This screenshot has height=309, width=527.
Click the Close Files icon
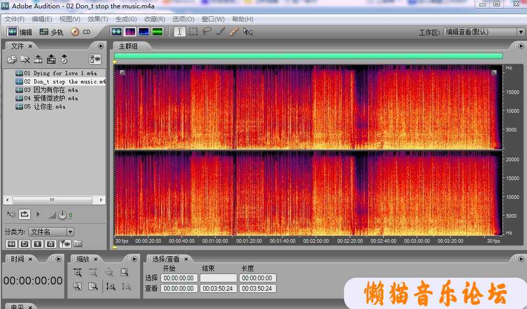[x=25, y=60]
